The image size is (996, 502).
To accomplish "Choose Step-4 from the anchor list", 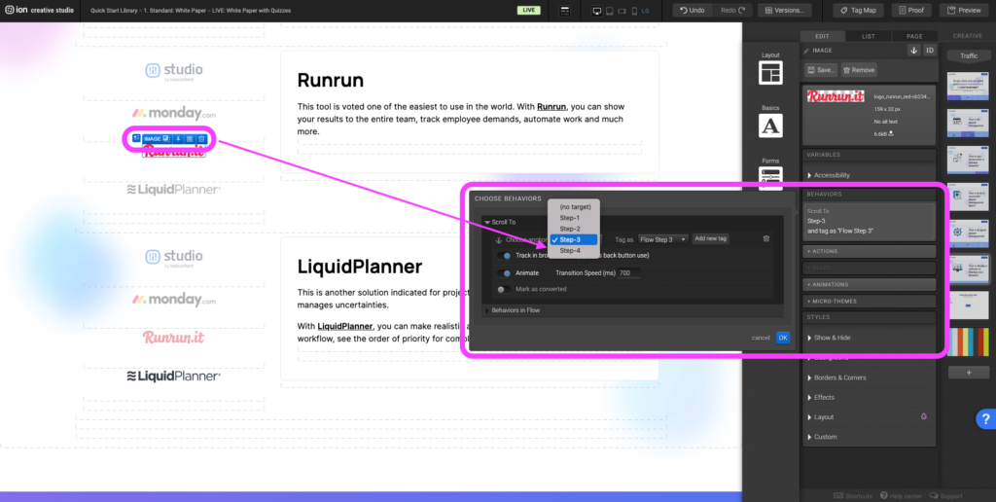I will click(x=570, y=250).
